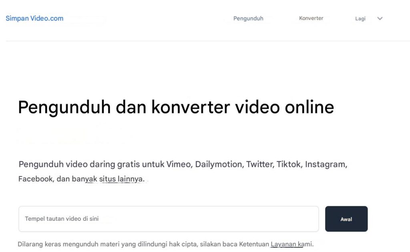The image size is (410, 252).
Task: Start the download with the Awal button
Action: (x=346, y=219)
